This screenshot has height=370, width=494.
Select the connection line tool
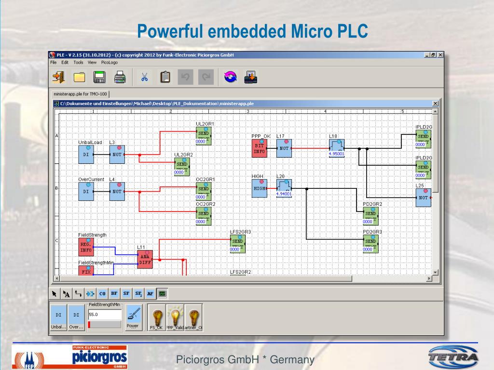(78, 294)
